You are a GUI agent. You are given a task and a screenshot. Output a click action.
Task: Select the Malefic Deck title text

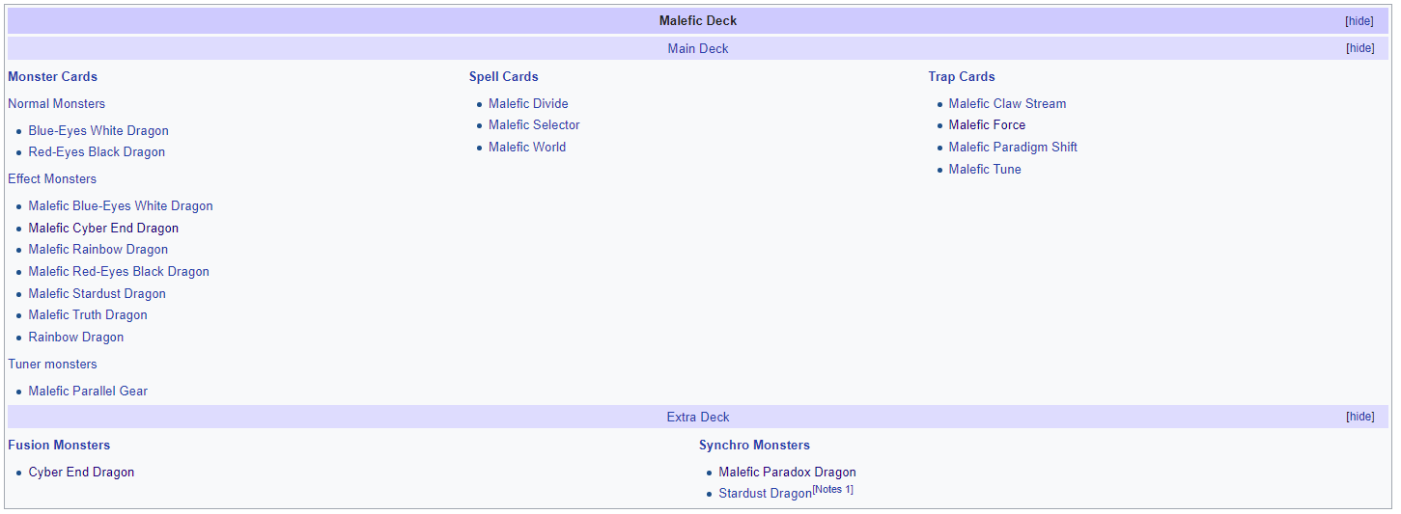pos(698,20)
